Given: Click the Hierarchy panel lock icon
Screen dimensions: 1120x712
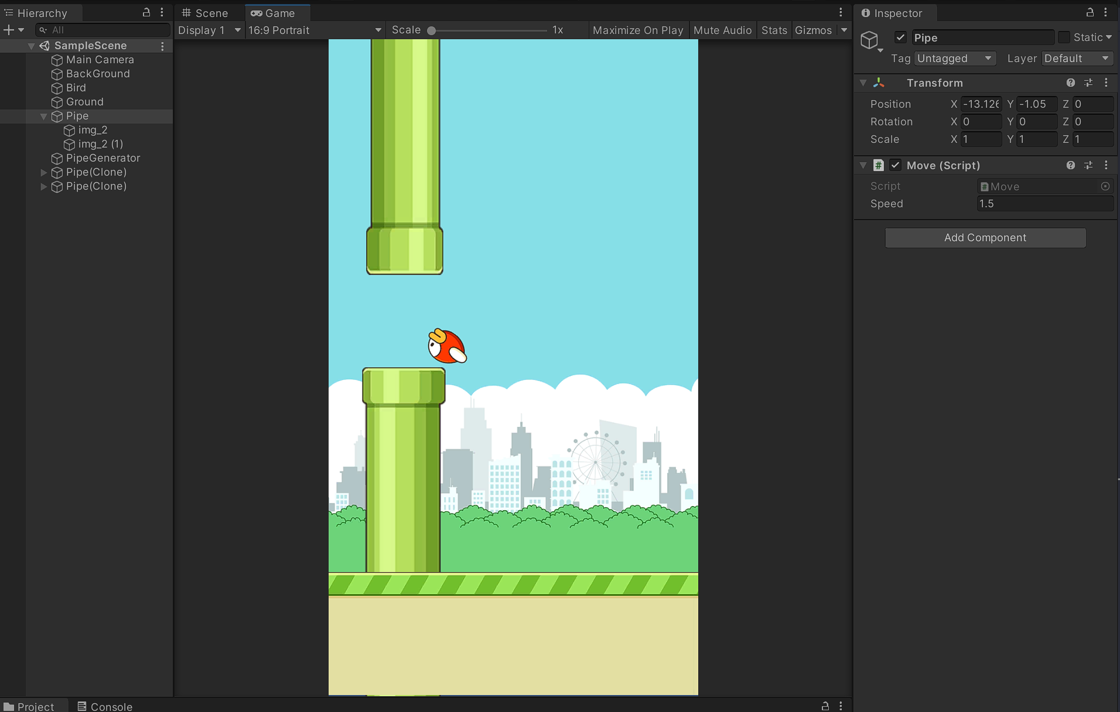Looking at the screenshot, I should click(x=146, y=12).
